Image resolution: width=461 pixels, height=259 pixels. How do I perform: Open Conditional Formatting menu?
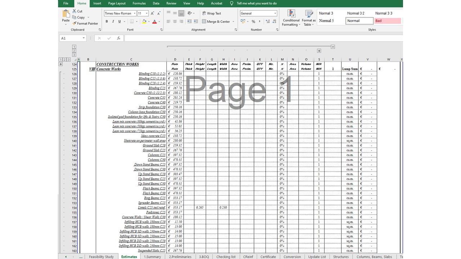pyautogui.click(x=291, y=18)
